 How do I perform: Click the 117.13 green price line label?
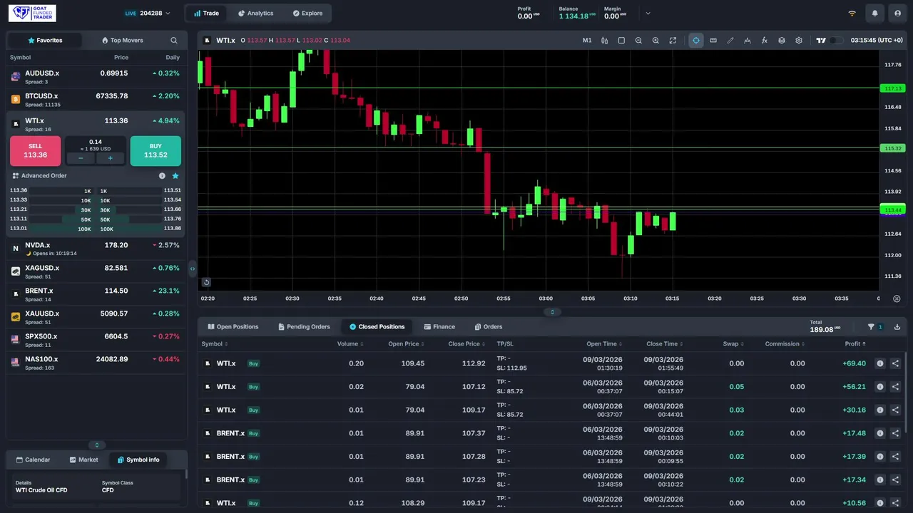tap(893, 88)
